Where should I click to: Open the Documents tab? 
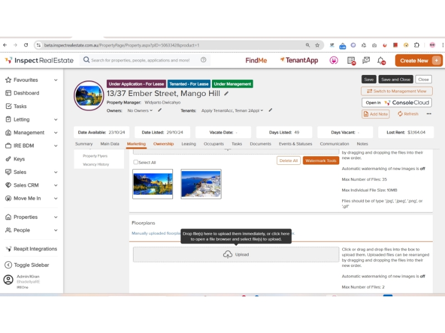tap(260, 144)
